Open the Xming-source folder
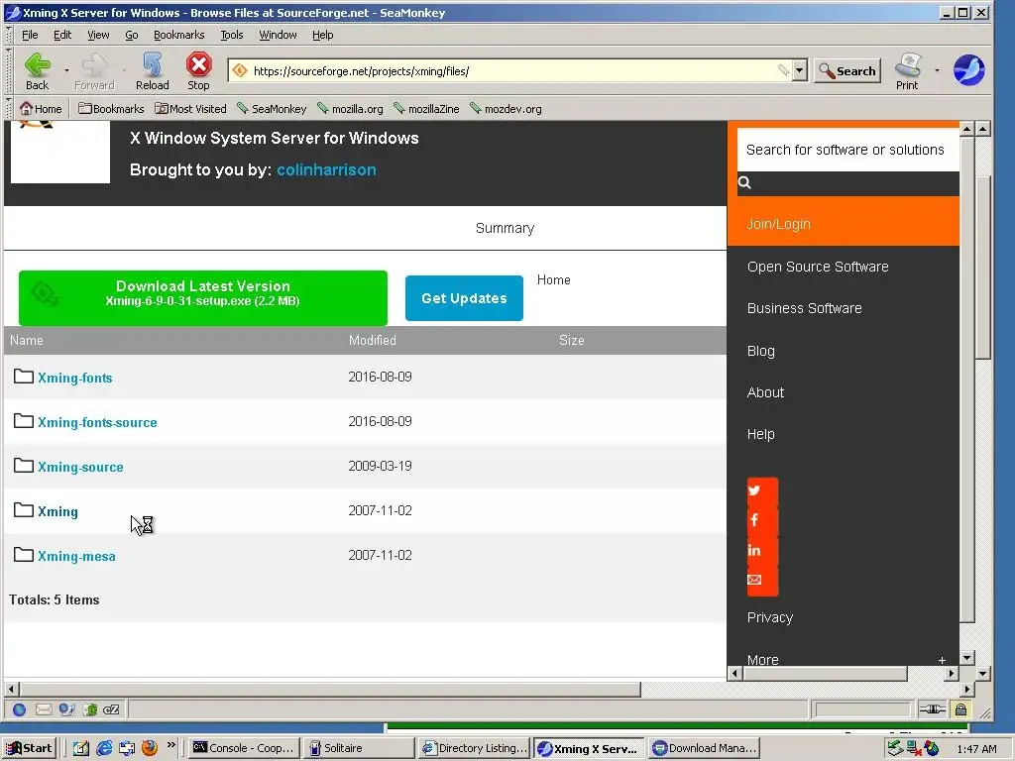Image resolution: width=1015 pixels, height=761 pixels. 80,468
